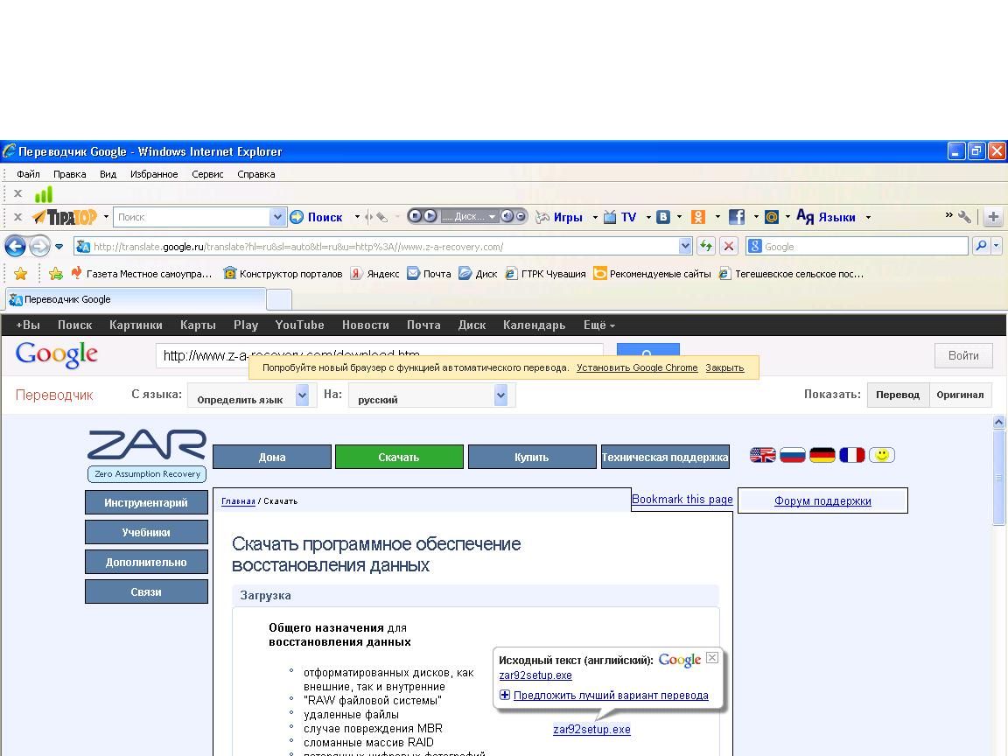This screenshot has width=1008, height=756.
Task: Click the add to favorites bar star icon
Action: click(56, 274)
